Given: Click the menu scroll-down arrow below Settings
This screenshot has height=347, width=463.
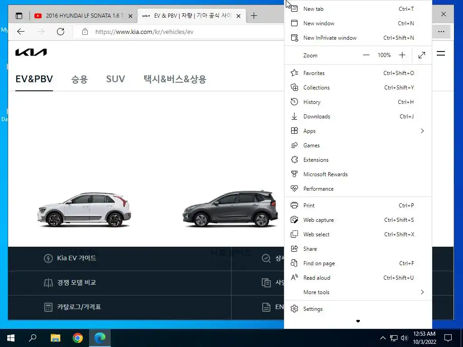Looking at the screenshot, I should [358, 321].
